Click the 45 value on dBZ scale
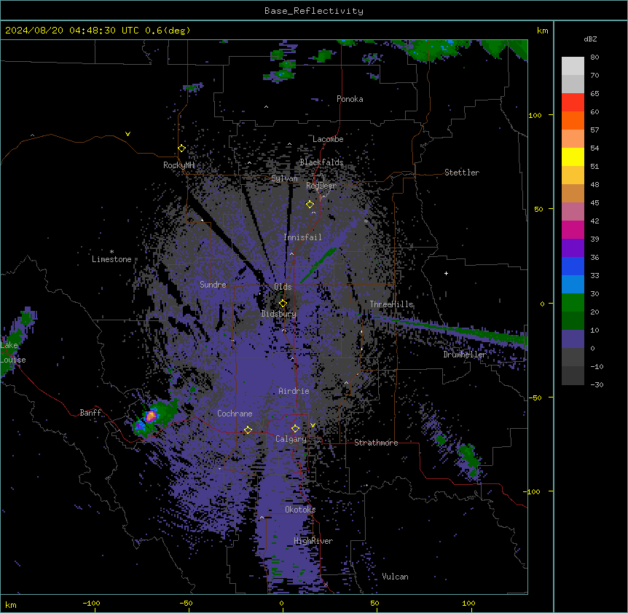628x613 pixels. 594,203
